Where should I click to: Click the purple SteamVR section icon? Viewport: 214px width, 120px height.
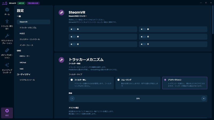(62, 13)
